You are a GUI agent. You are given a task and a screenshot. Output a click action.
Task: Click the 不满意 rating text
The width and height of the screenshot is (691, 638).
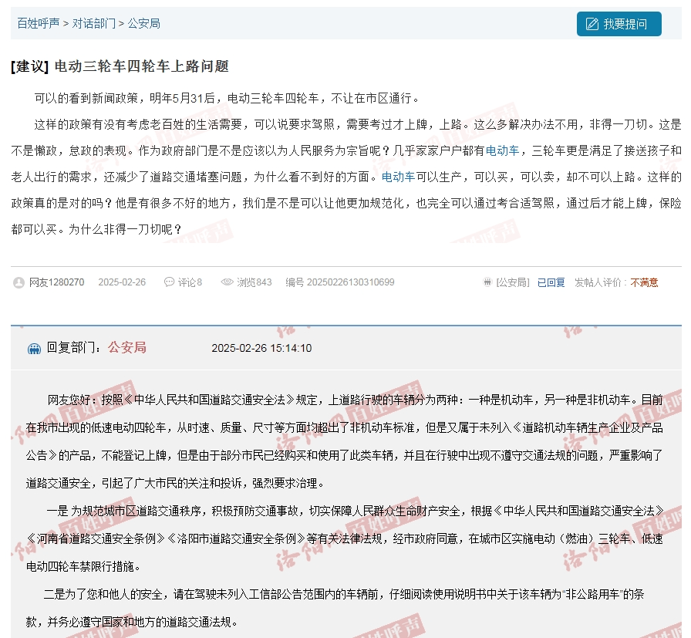tap(644, 282)
